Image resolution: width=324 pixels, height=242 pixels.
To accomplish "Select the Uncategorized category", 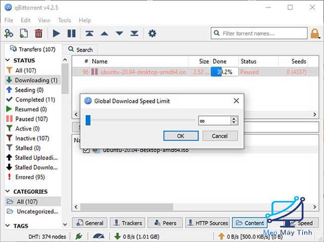I will click(32, 212).
